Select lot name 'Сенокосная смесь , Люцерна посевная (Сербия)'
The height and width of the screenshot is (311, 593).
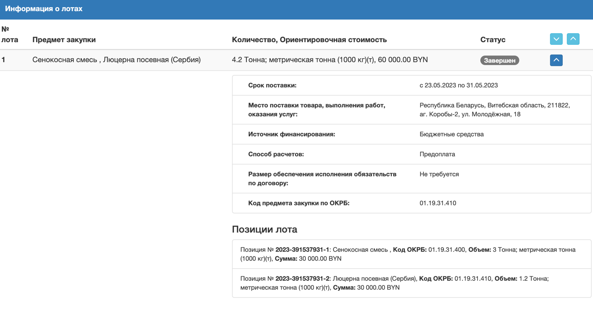(117, 60)
